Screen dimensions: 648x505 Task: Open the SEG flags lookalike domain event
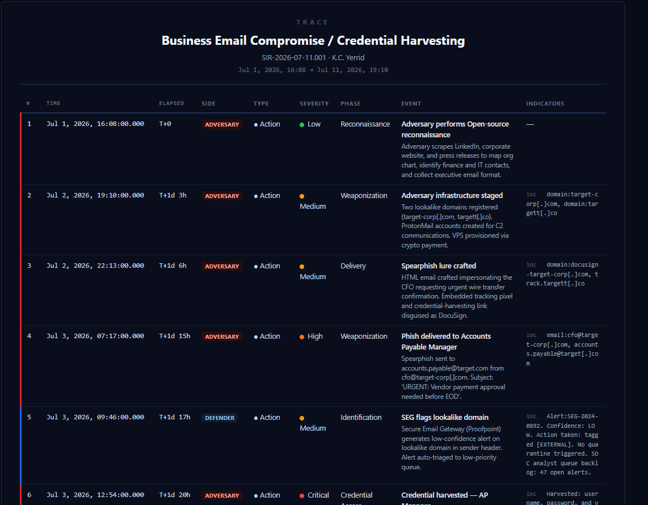[x=445, y=418]
